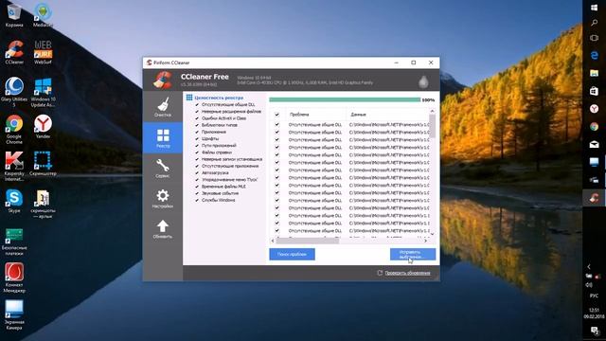Open the Mail app from the taskbar

coord(594,144)
